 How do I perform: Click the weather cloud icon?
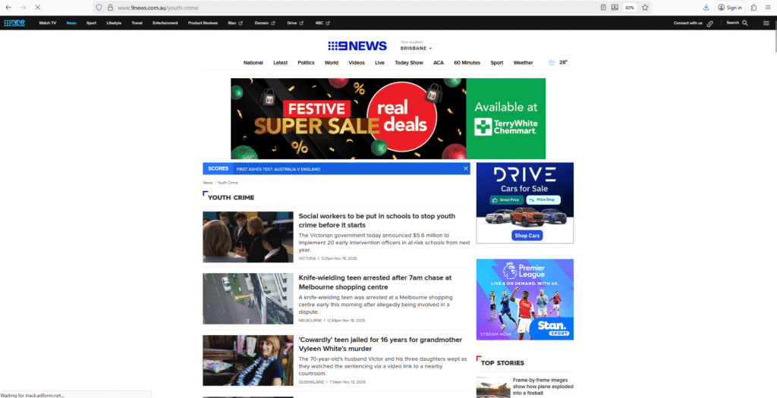click(551, 63)
